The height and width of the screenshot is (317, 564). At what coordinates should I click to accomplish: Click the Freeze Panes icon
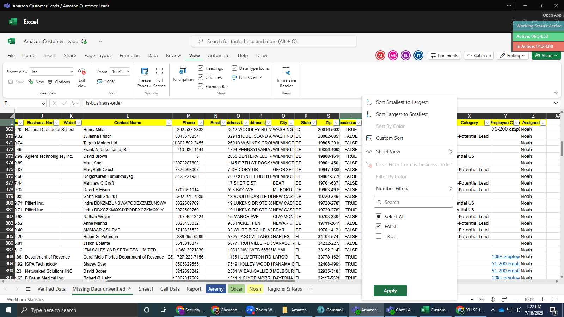pos(144,72)
